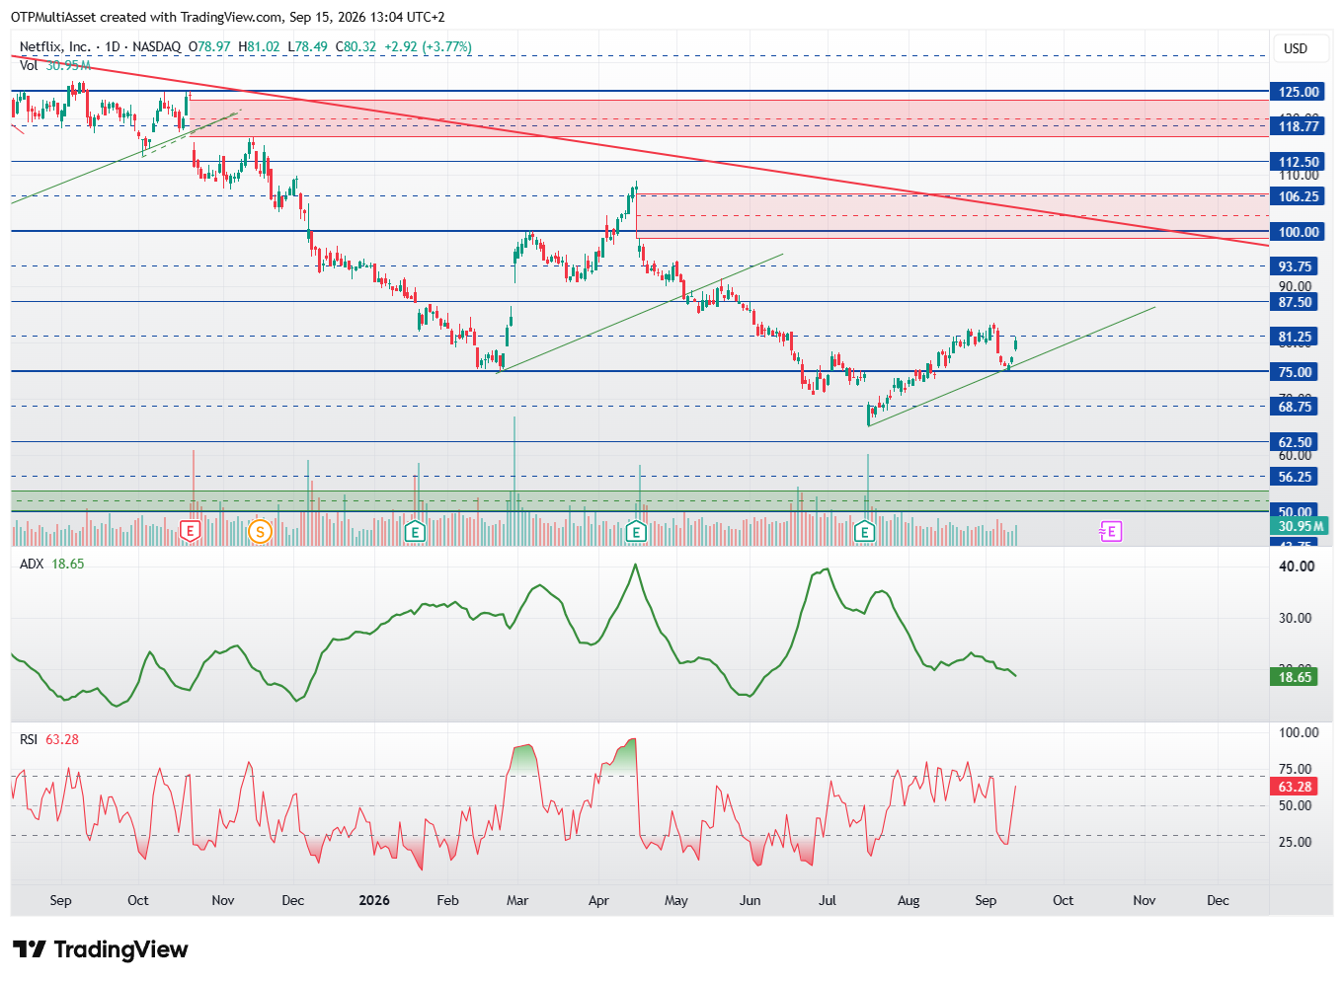Click the 68.75 price level label
The image size is (1344, 983).
coord(1296,407)
